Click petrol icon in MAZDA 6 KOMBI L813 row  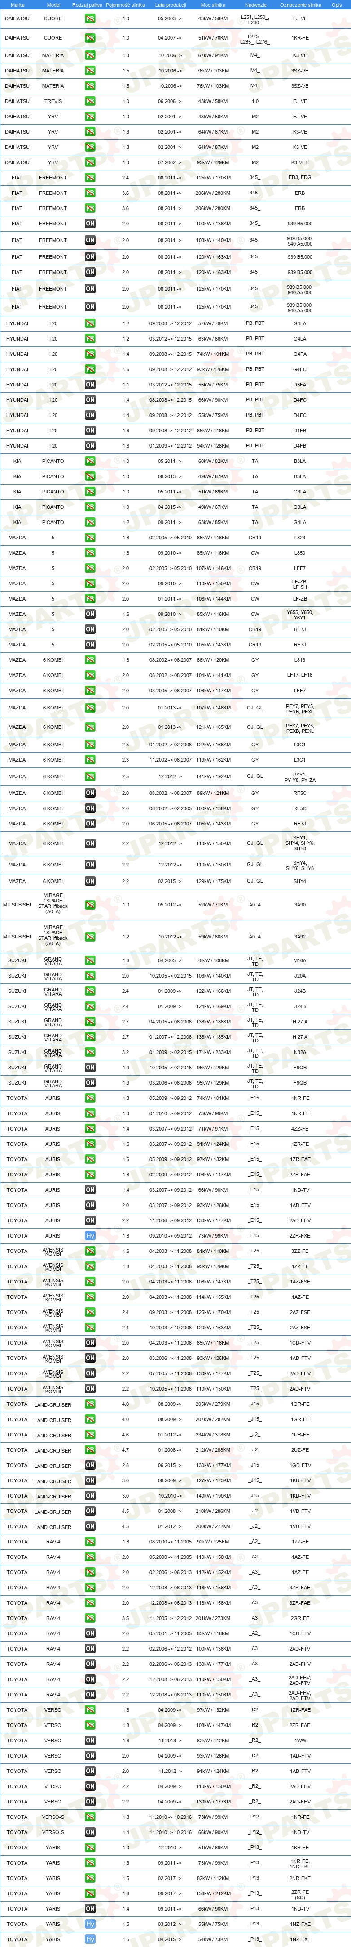(90, 660)
